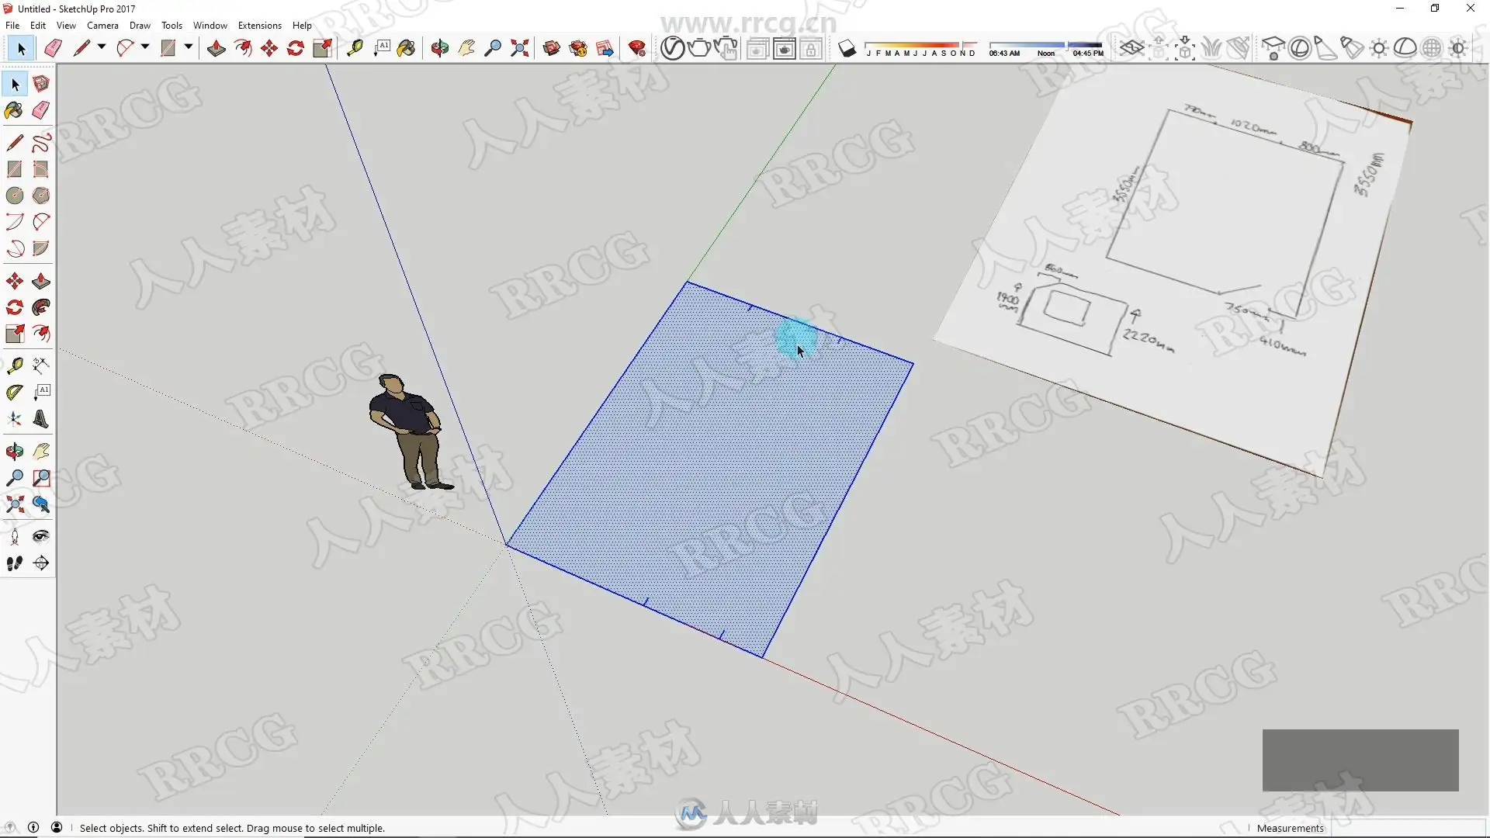Send model to LayOut
Screen dimensions: 1490x838
point(605,48)
